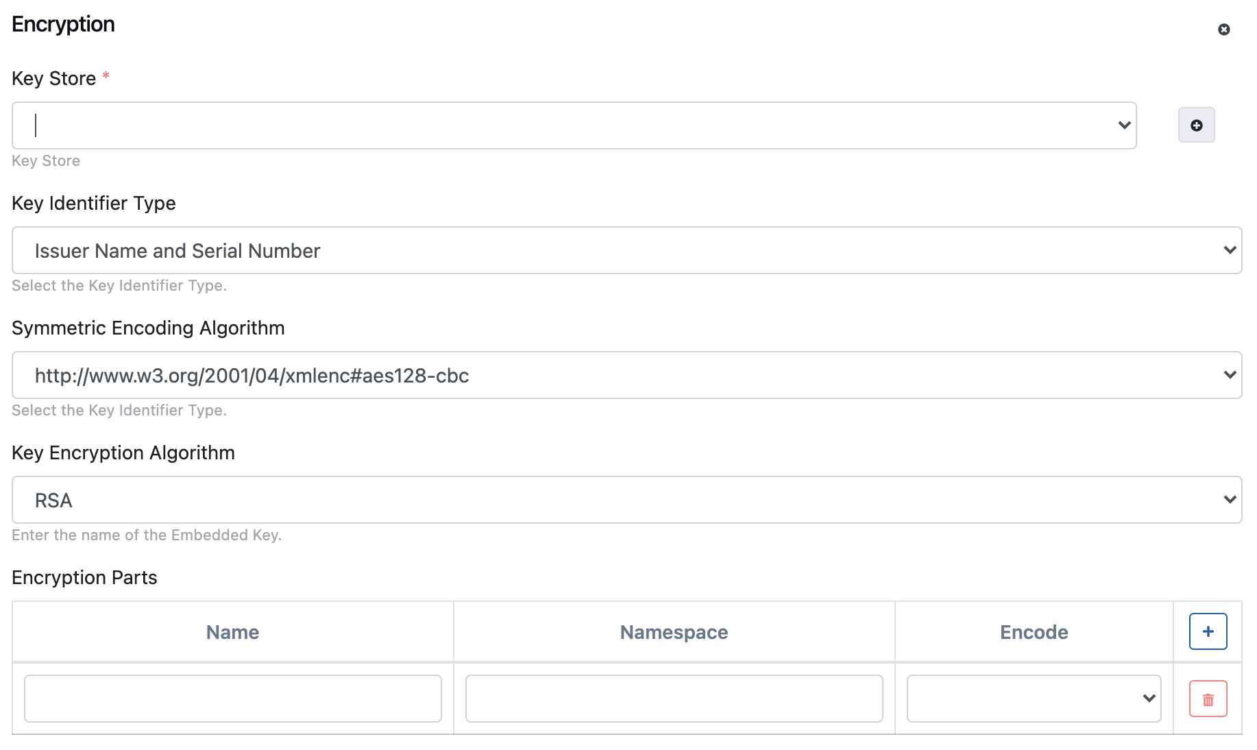1257x750 pixels.
Task: Click the Namespace input in Encryption Parts
Action: pos(674,699)
